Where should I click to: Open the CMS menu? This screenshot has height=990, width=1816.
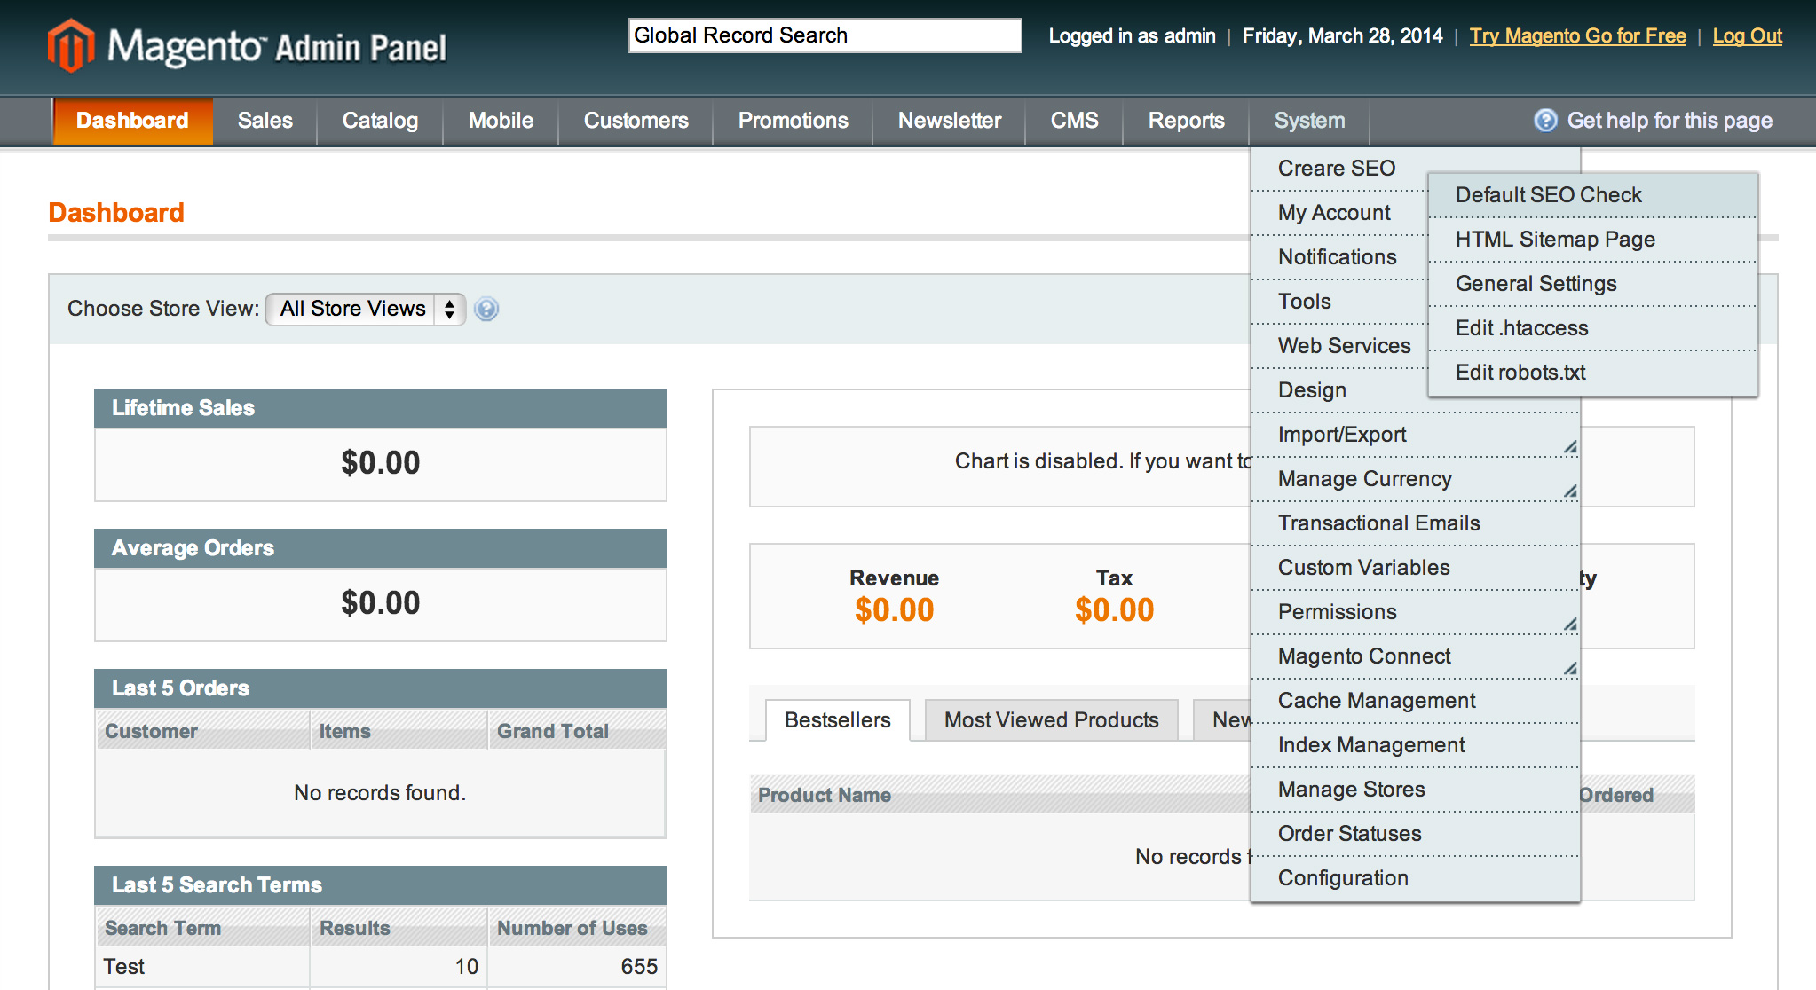pyautogui.click(x=1074, y=121)
